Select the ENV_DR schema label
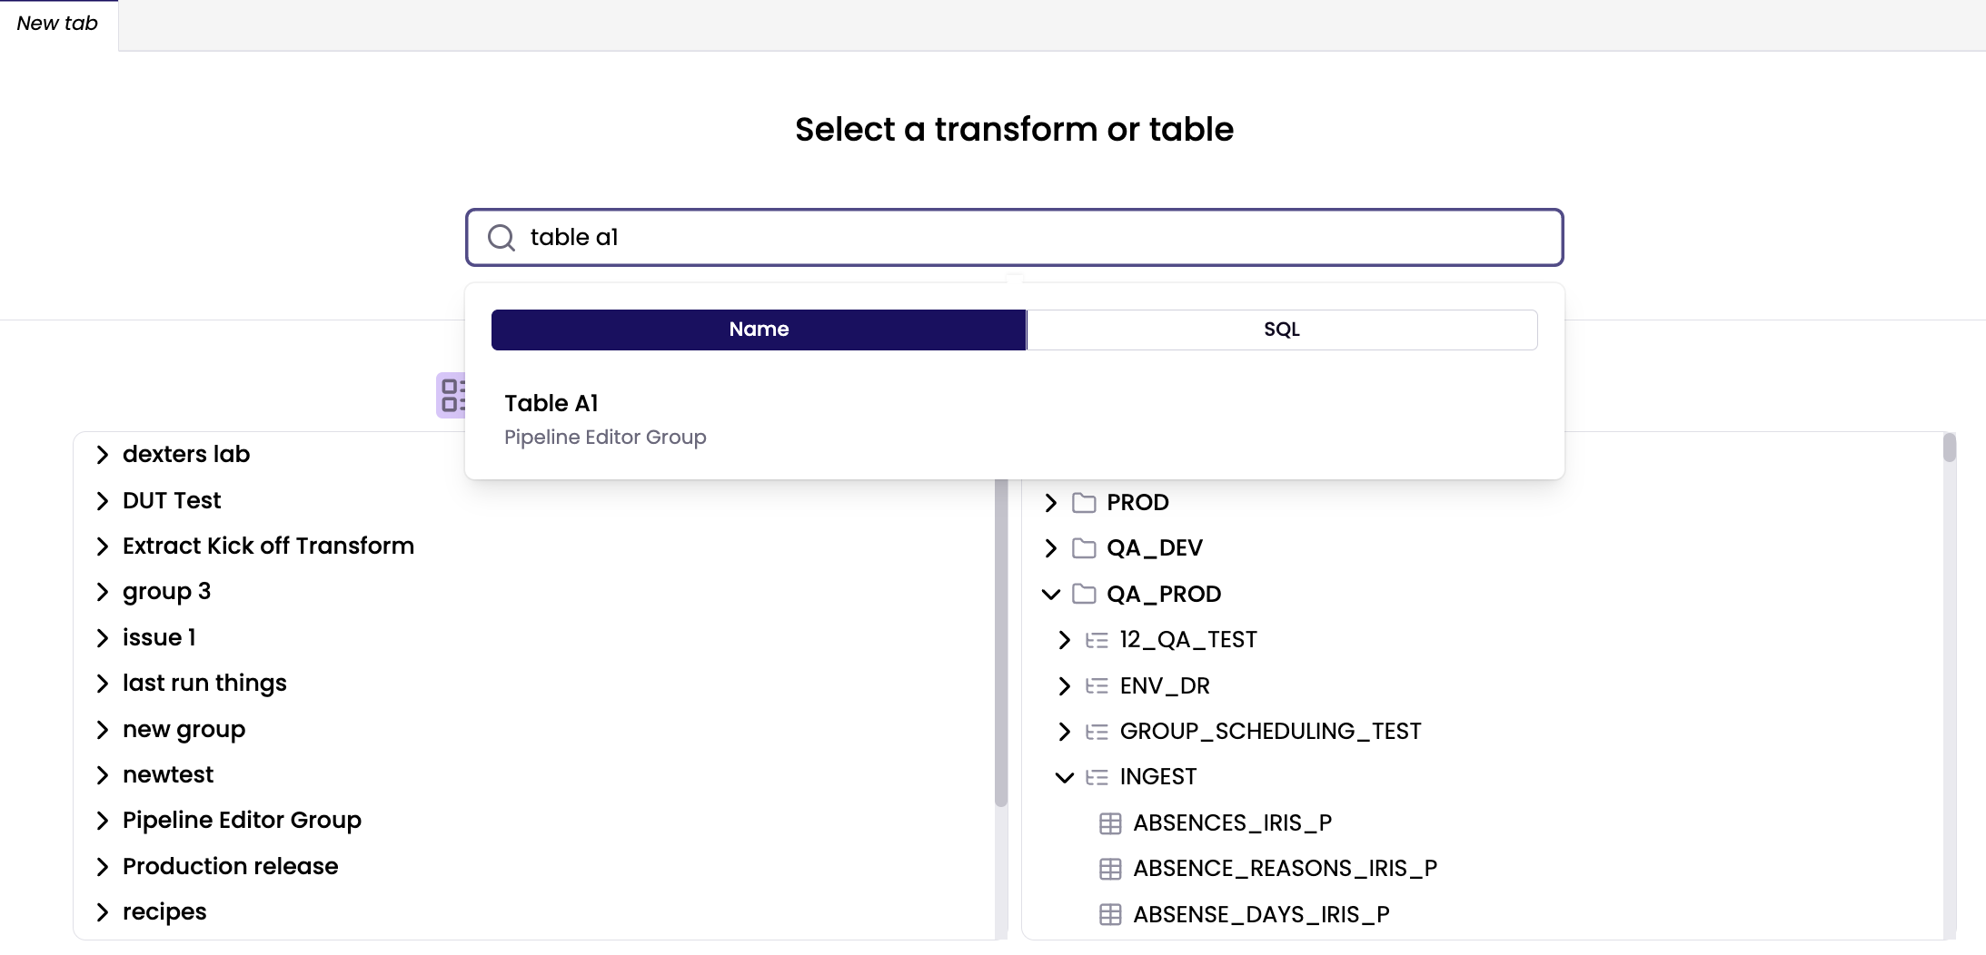 pyautogui.click(x=1165, y=686)
